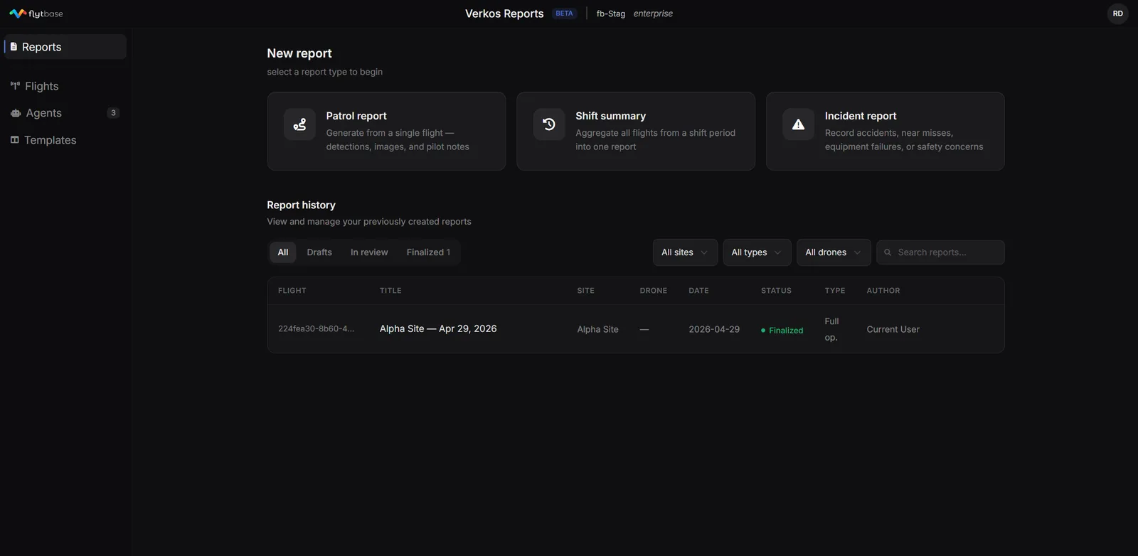Click the SITE column header

pyautogui.click(x=586, y=291)
